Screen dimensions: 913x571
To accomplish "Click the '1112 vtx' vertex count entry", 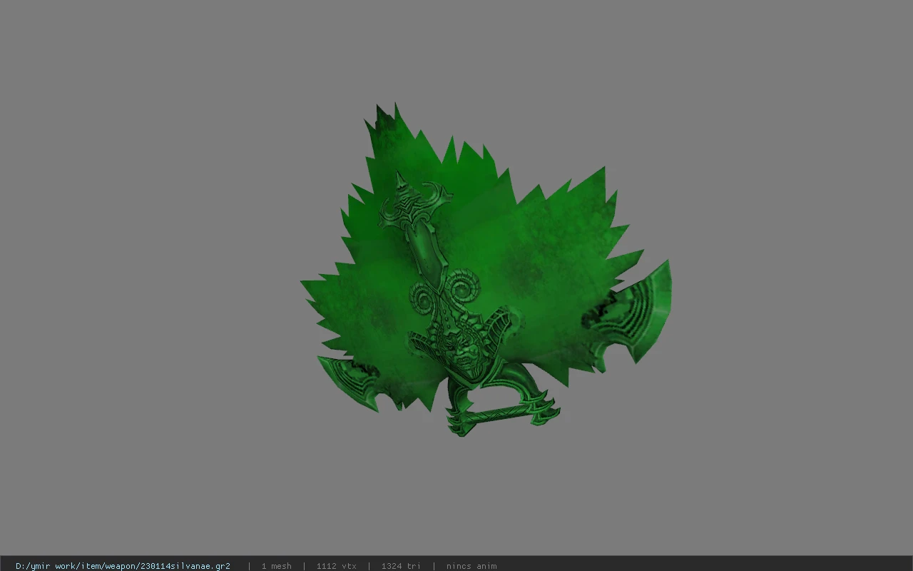I will point(336,566).
